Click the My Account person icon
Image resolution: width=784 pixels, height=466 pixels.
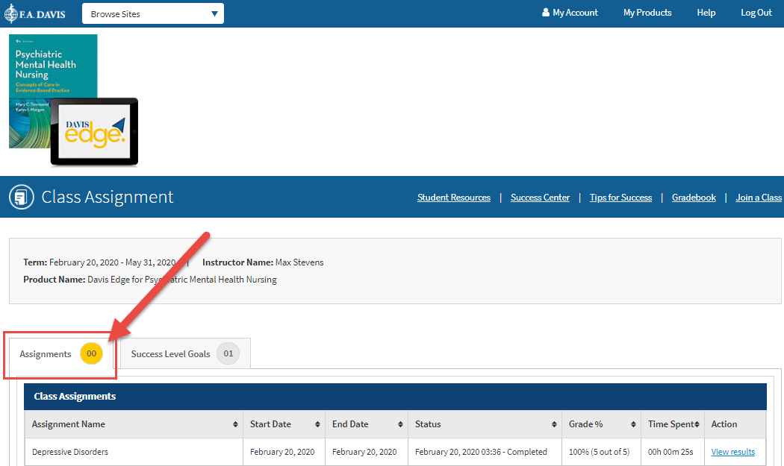click(x=546, y=13)
